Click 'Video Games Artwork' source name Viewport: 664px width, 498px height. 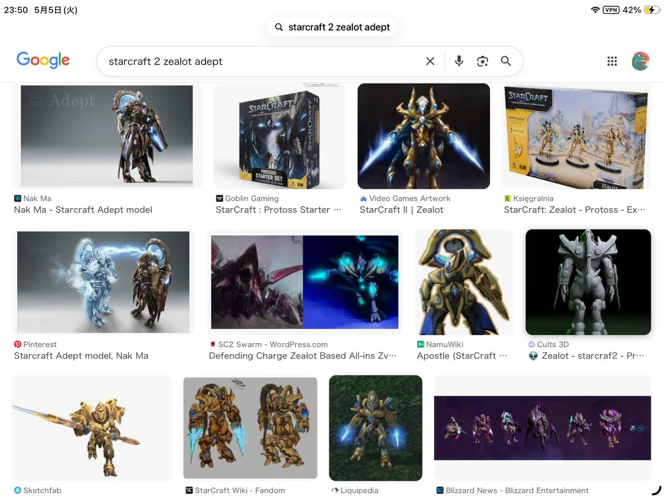[409, 198]
